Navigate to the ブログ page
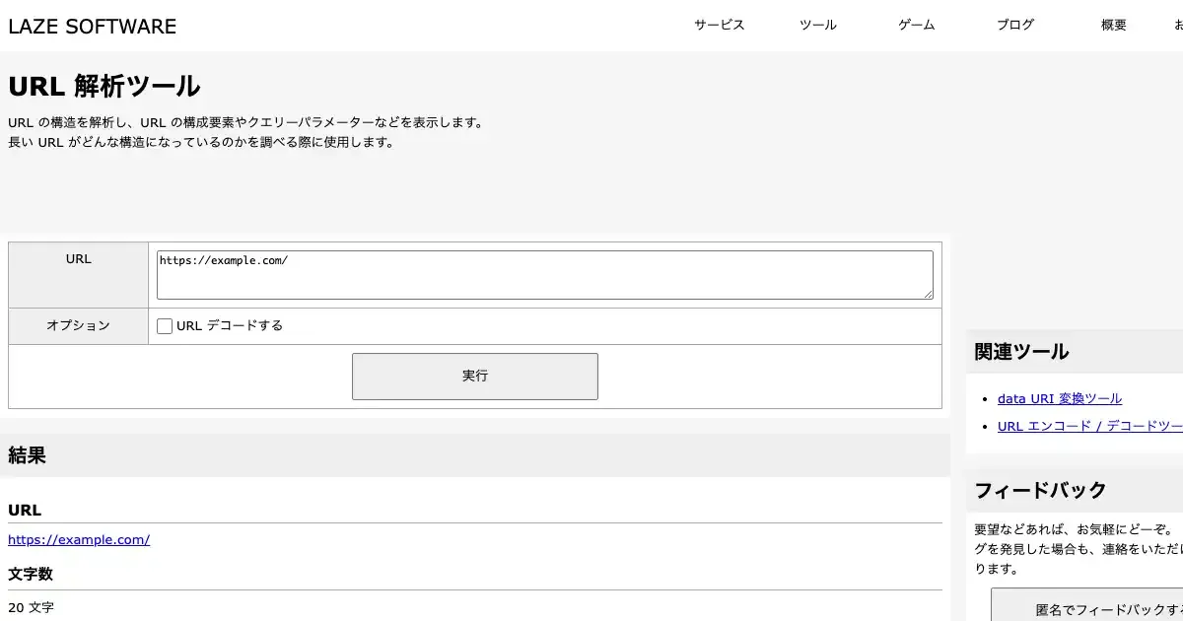Screen dimensions: 1183x621 (x=1014, y=26)
